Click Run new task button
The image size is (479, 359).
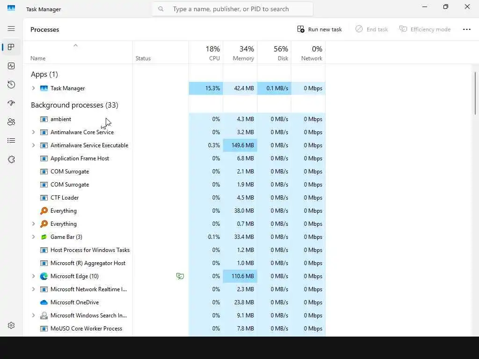click(x=319, y=29)
